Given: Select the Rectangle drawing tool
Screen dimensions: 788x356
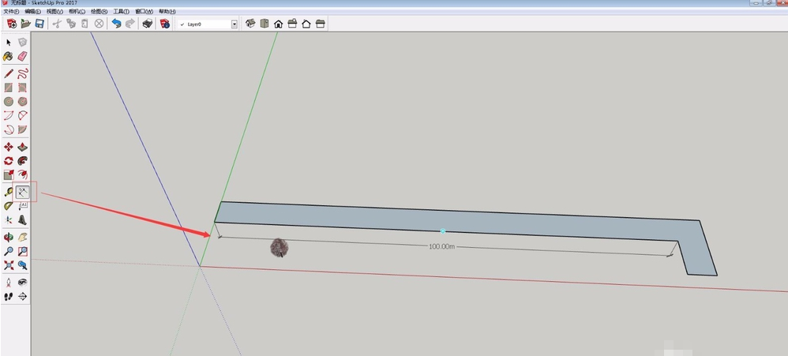Looking at the screenshot, I should (9, 87).
